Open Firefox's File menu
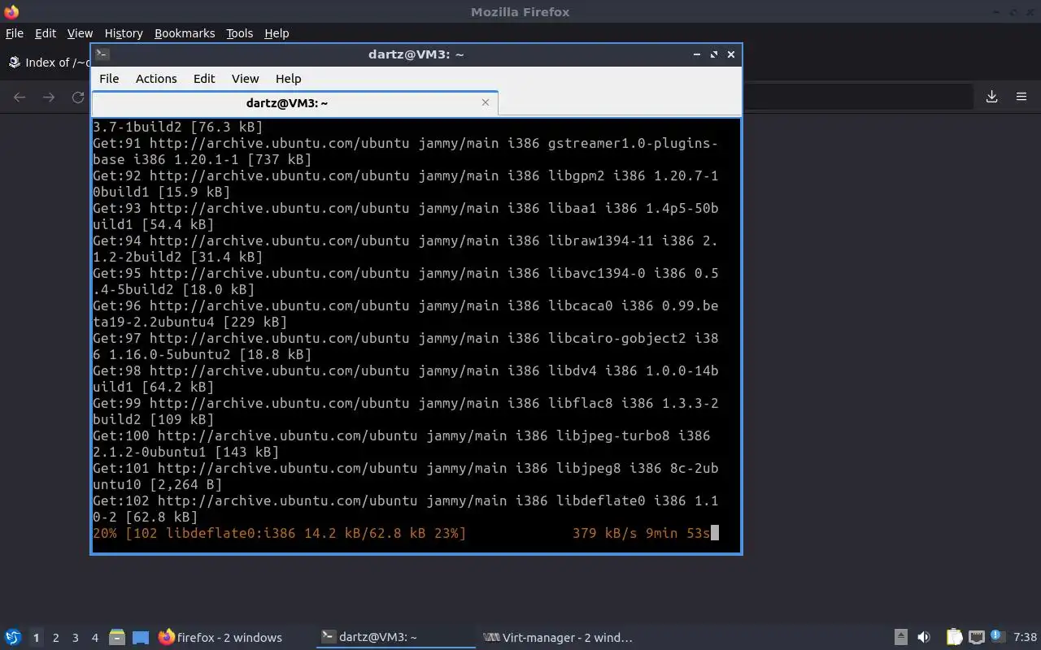This screenshot has height=650, width=1041. pos(15,33)
